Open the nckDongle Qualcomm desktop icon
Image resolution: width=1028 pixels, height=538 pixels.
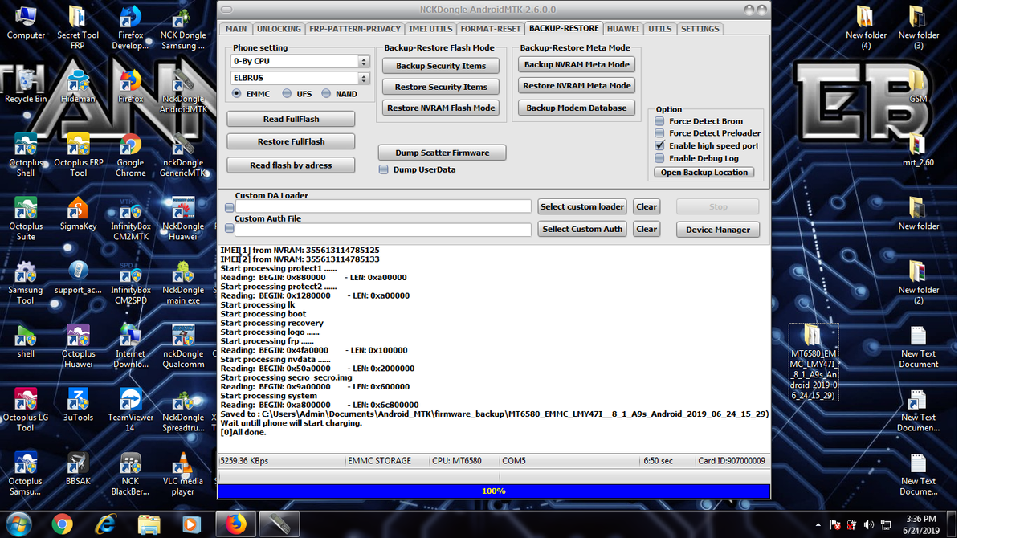183,346
